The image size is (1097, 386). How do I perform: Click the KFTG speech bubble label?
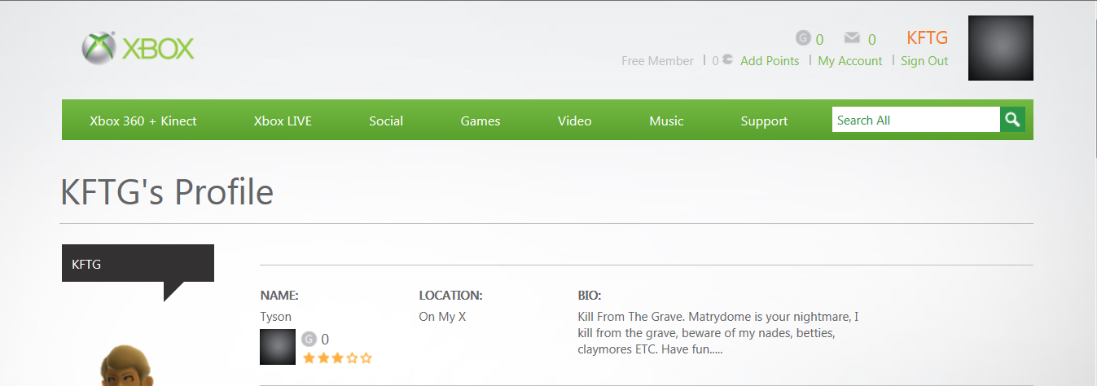click(x=138, y=264)
